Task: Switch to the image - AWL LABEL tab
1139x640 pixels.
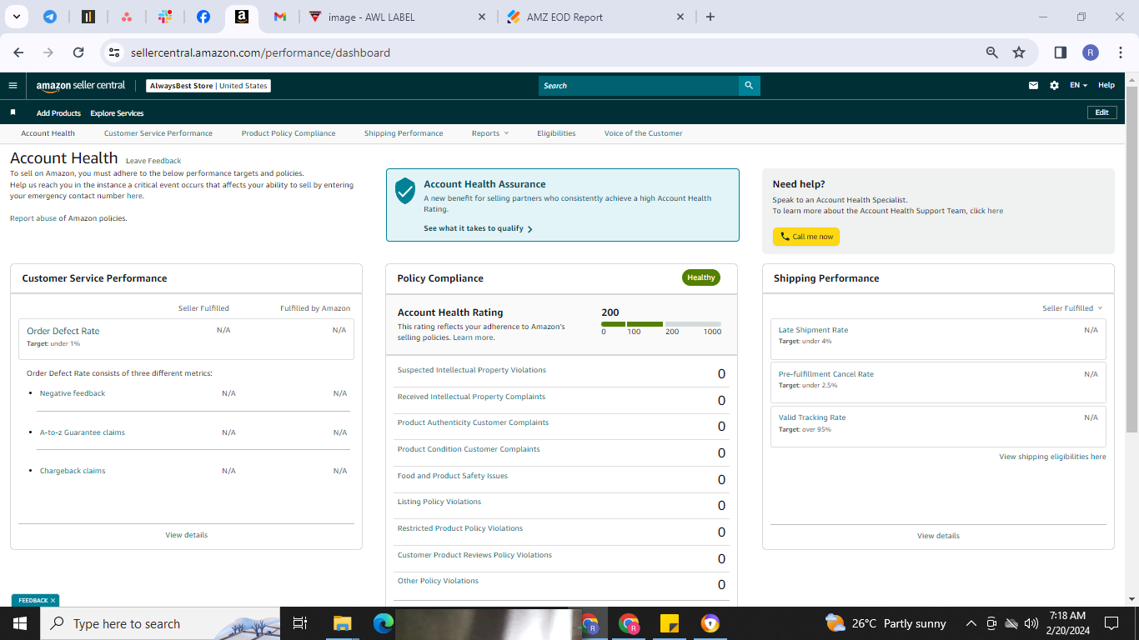Action: 399,17
